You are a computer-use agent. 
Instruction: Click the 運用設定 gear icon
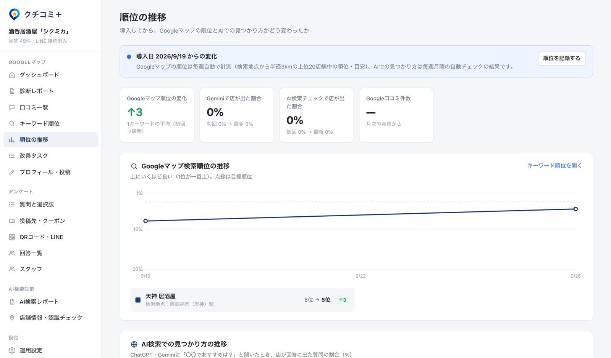pyautogui.click(x=12, y=350)
